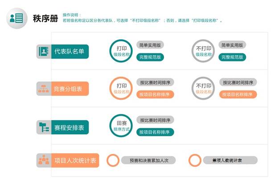The height and width of the screenshot is (179, 279).
Task: Click orange circle beside 预赛和决赛累加人次
Action: tap(113, 160)
